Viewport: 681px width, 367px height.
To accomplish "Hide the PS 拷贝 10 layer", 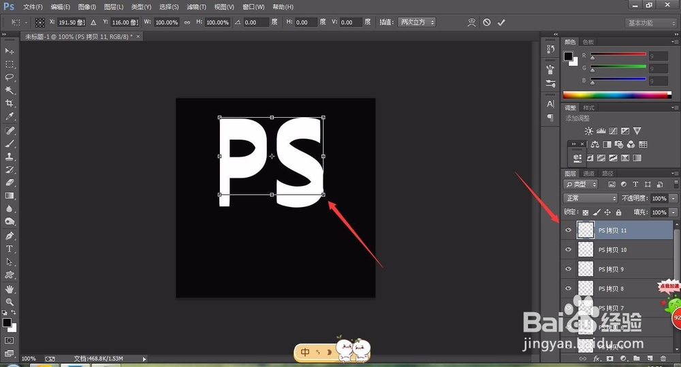I will (568, 250).
